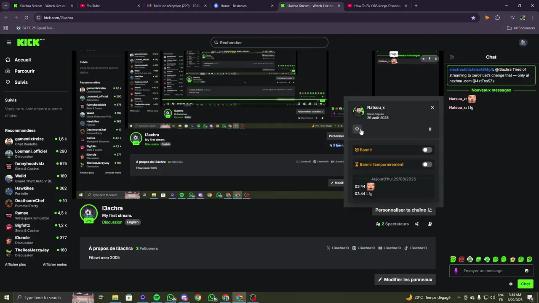This screenshot has height=303, width=539.
Task: Insert the red angry emote
Action: click(x=462, y=259)
